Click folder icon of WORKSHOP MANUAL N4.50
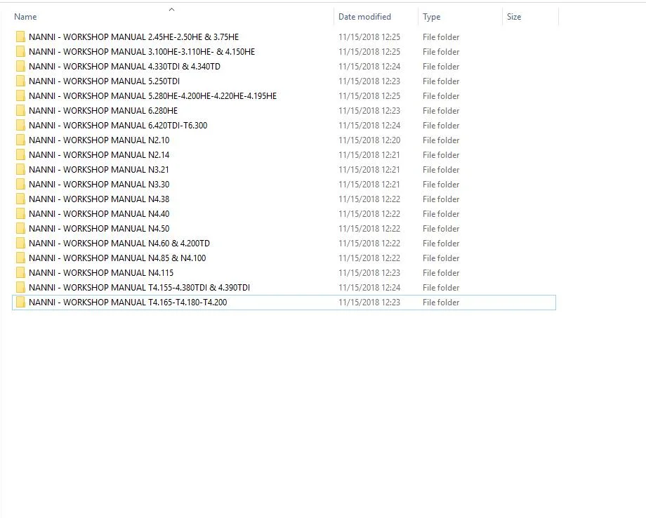The image size is (646, 518). tap(20, 229)
